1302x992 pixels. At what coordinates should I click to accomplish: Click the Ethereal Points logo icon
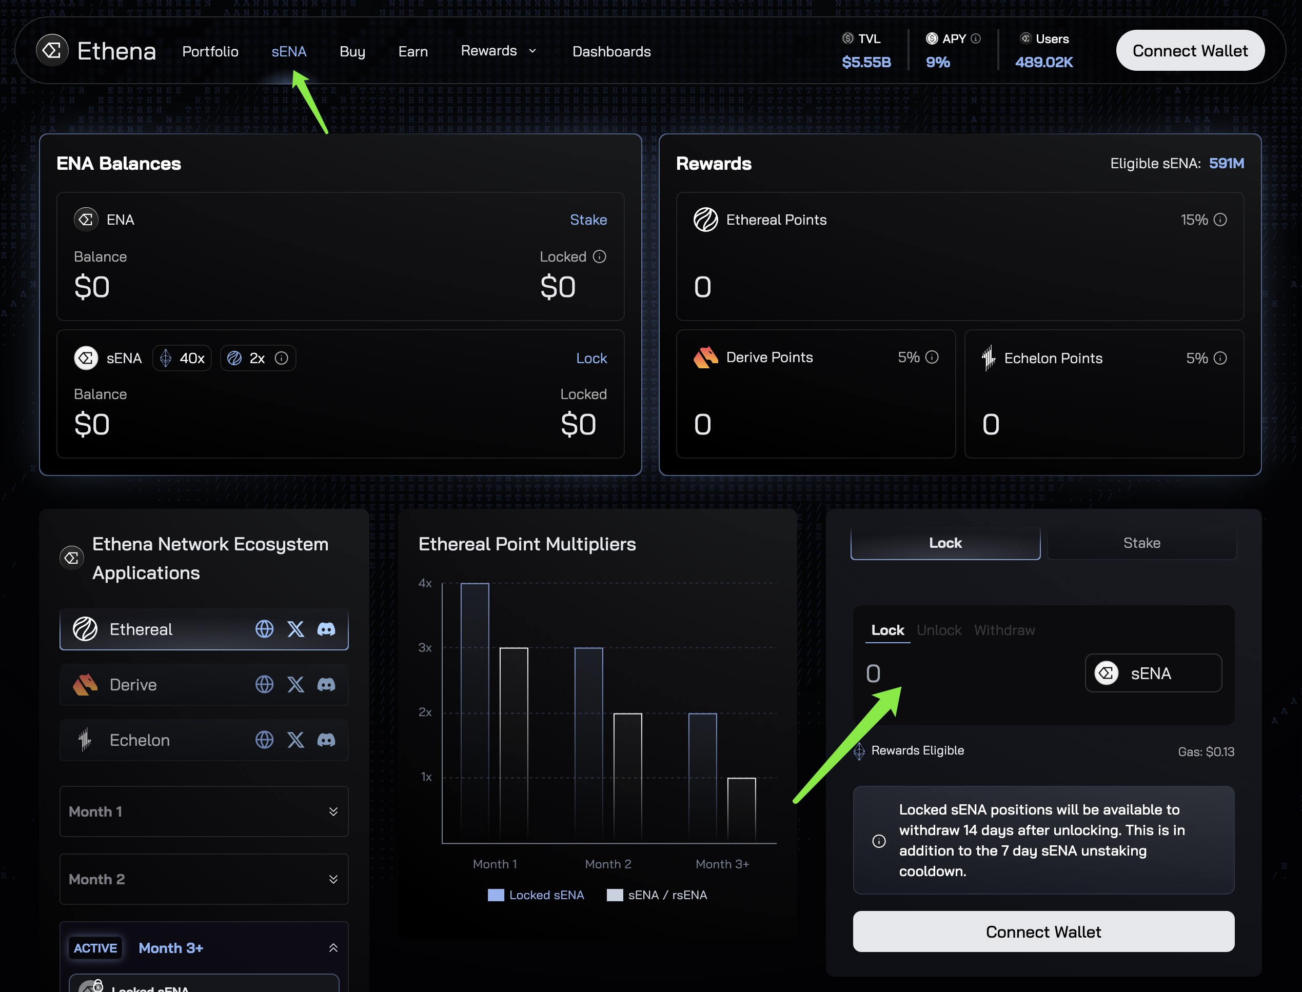[705, 220]
